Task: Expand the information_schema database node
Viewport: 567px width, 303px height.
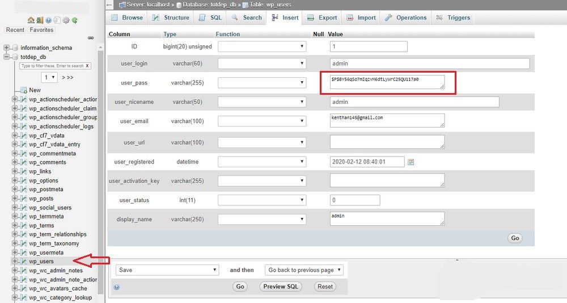Action: pyautogui.click(x=6, y=48)
